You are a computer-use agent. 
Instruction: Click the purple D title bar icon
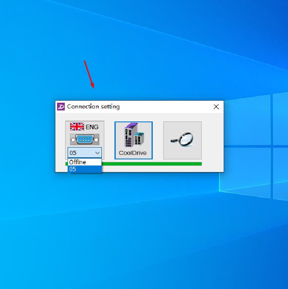click(61, 106)
